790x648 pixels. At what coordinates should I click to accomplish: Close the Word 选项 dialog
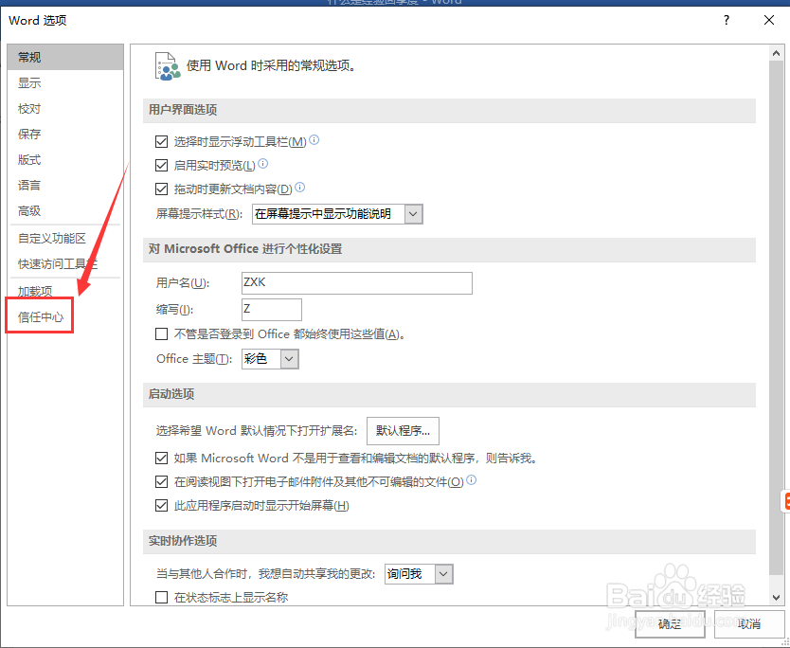coord(769,20)
